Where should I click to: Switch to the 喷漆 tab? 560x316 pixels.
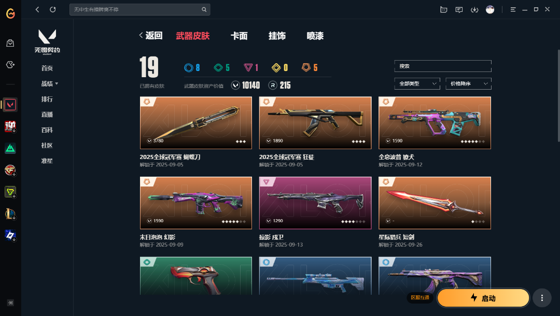[315, 36]
